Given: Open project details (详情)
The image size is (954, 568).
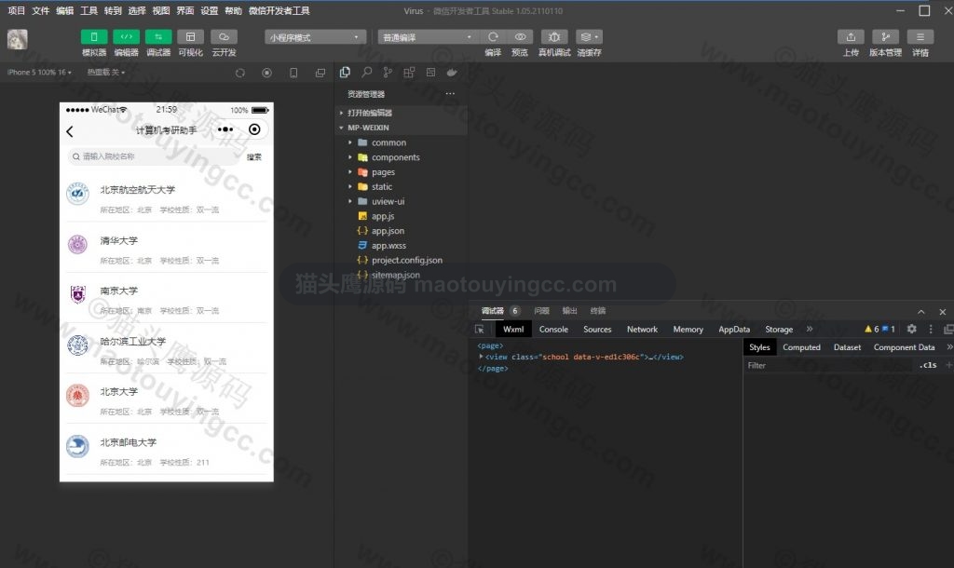Looking at the screenshot, I should 920,37.
